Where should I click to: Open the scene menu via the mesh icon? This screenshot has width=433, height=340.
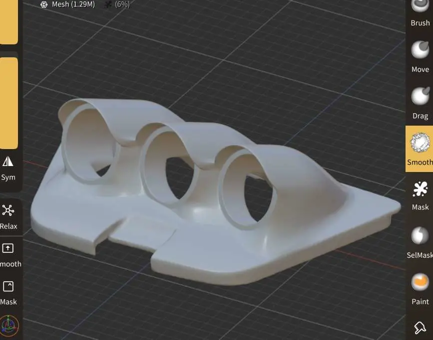point(44,4)
